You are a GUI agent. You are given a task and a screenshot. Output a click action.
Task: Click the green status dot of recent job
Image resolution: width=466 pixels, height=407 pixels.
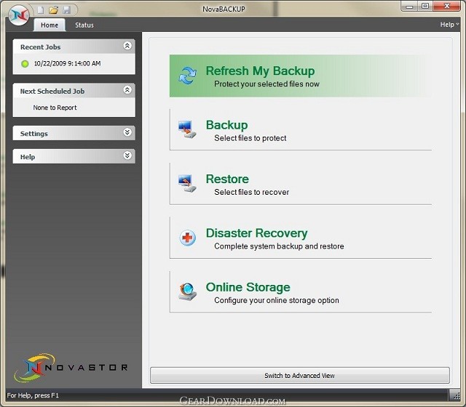pos(25,63)
